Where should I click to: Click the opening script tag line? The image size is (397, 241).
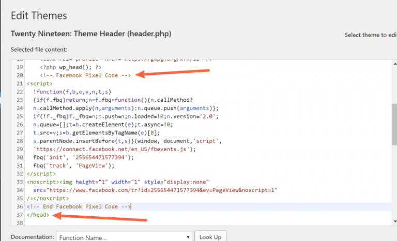40,84
